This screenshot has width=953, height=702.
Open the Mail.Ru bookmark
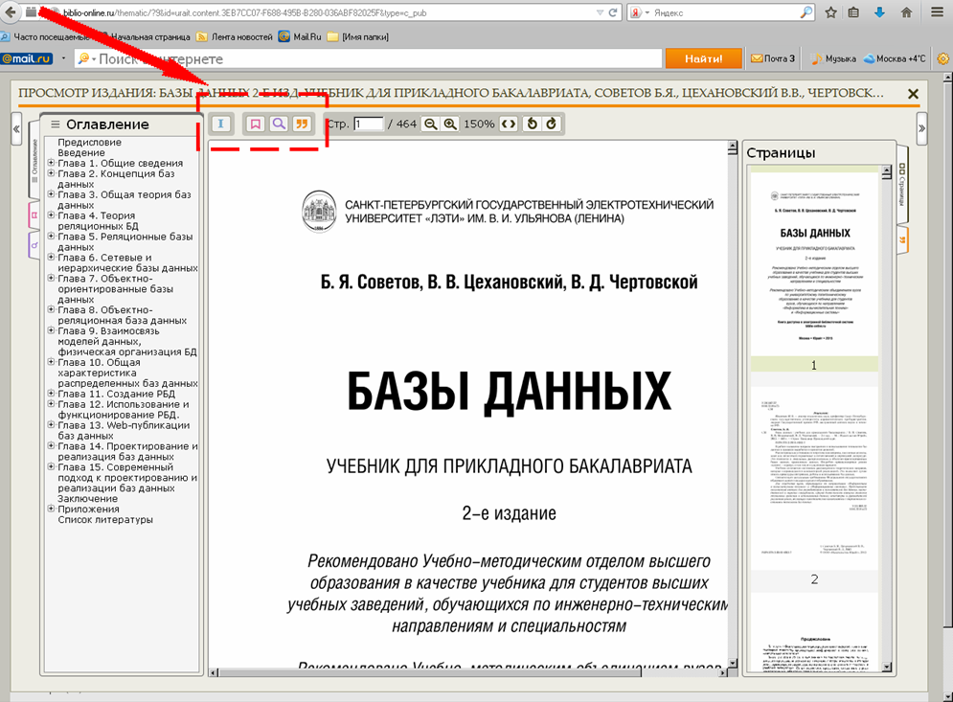click(x=300, y=37)
